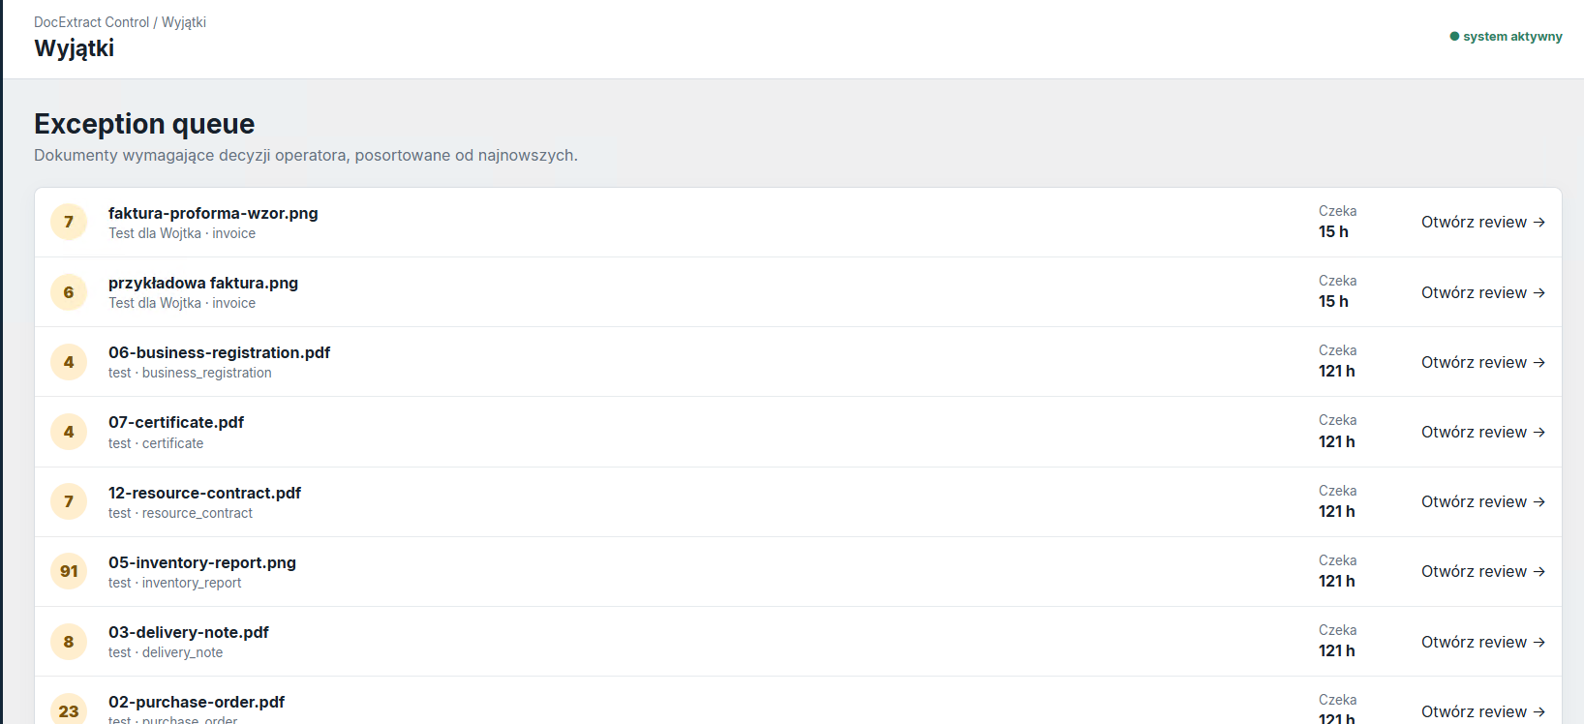Select the 05-inventory-report.png file name
This screenshot has height=724, width=1584.
[202, 562]
